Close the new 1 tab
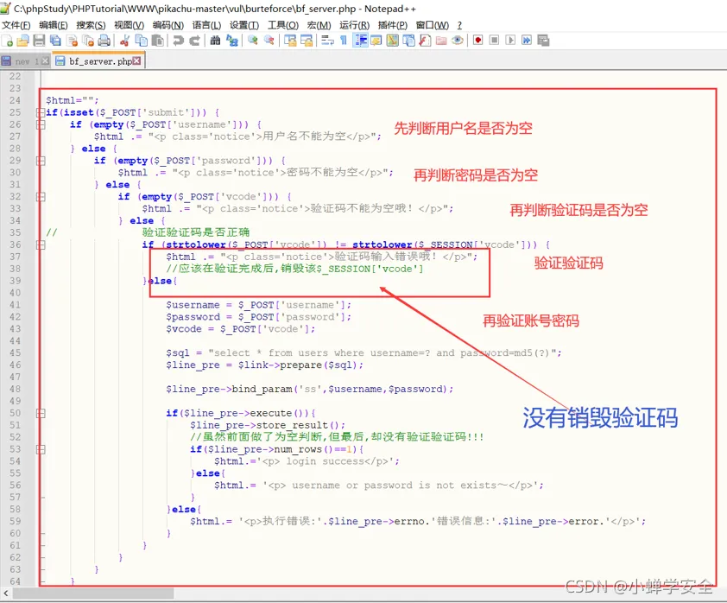This screenshot has height=603, width=727. [x=45, y=60]
